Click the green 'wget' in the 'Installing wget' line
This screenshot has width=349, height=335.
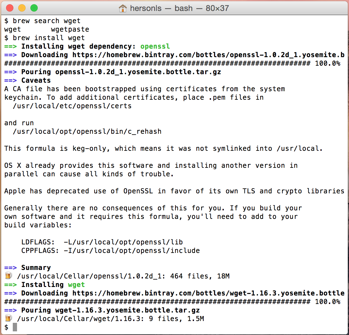pyautogui.click(x=76, y=285)
